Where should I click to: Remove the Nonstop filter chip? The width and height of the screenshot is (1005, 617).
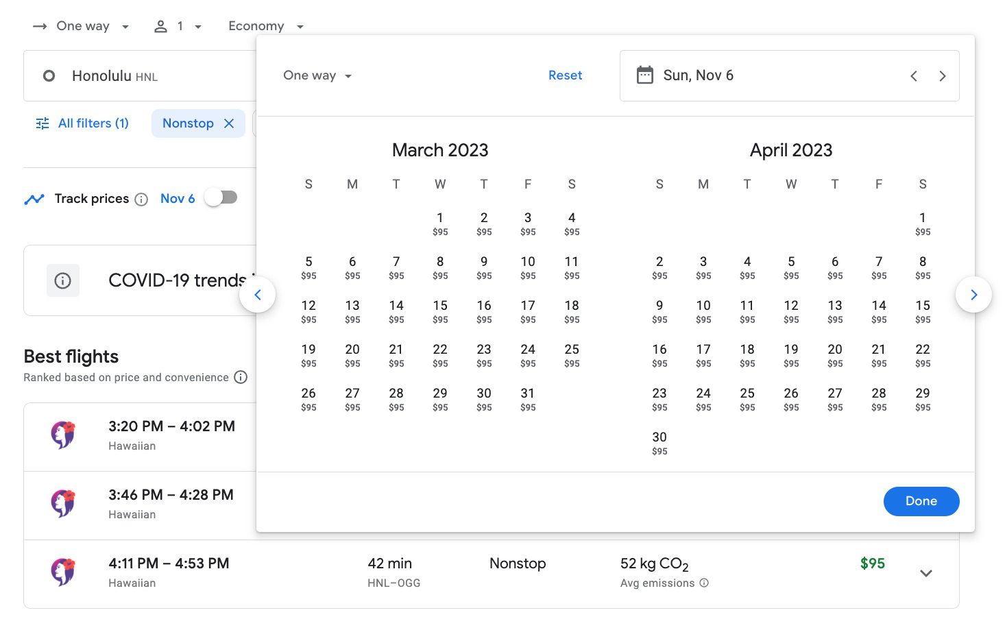pyautogui.click(x=229, y=123)
